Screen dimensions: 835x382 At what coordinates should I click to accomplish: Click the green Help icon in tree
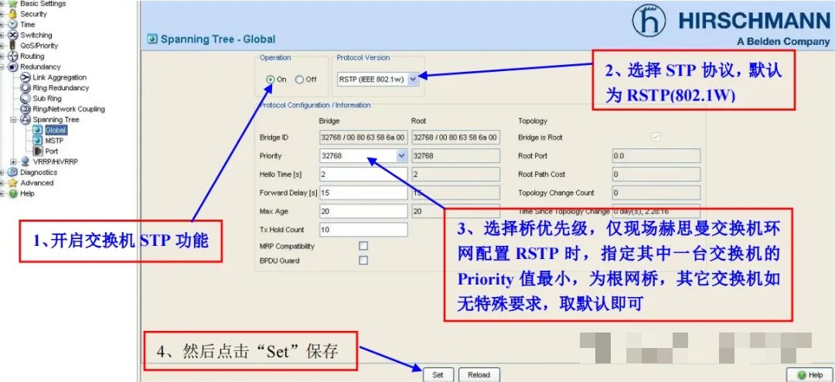click(13, 193)
